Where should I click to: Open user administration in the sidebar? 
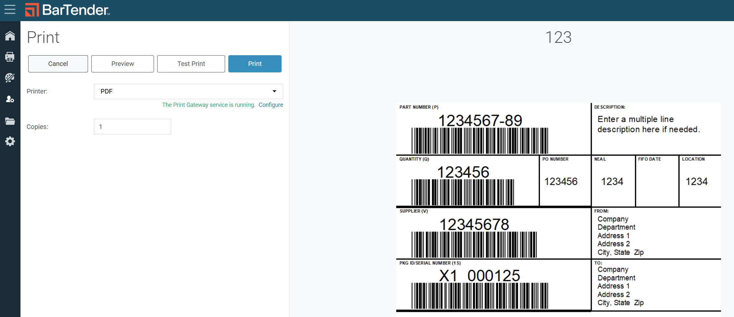coord(10,99)
